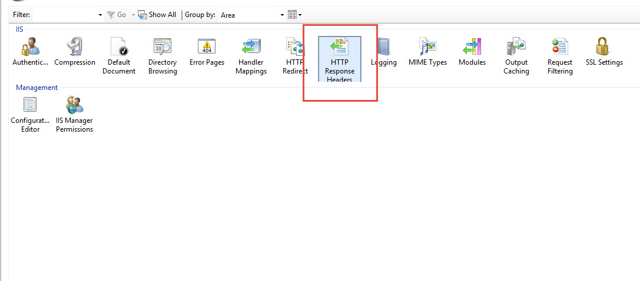Open IIS Manager Permissions

pos(75,106)
